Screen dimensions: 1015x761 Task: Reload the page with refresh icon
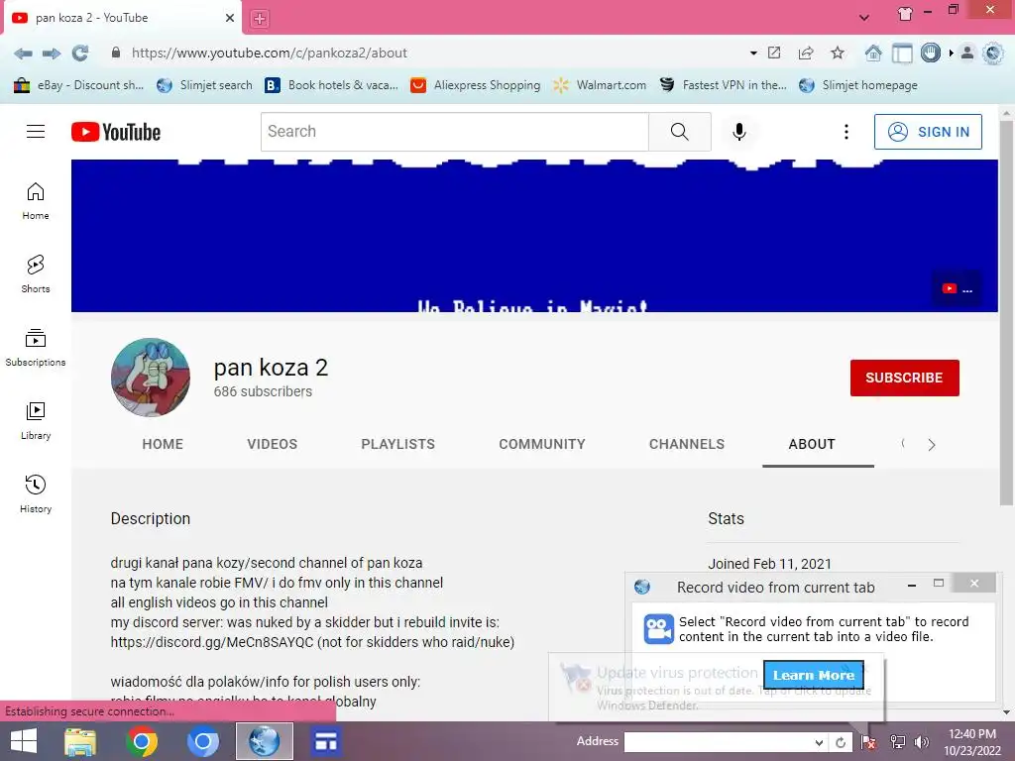tap(80, 54)
